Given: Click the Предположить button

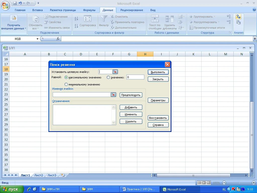Looking at the screenshot, I should (131, 95).
